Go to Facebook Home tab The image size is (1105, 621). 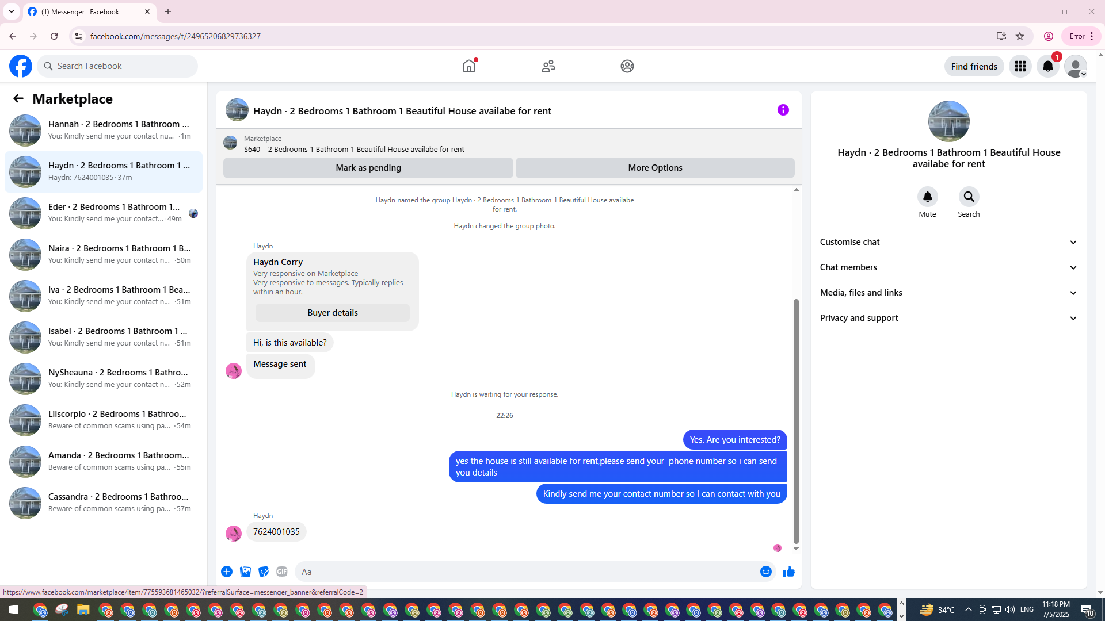[469, 66]
